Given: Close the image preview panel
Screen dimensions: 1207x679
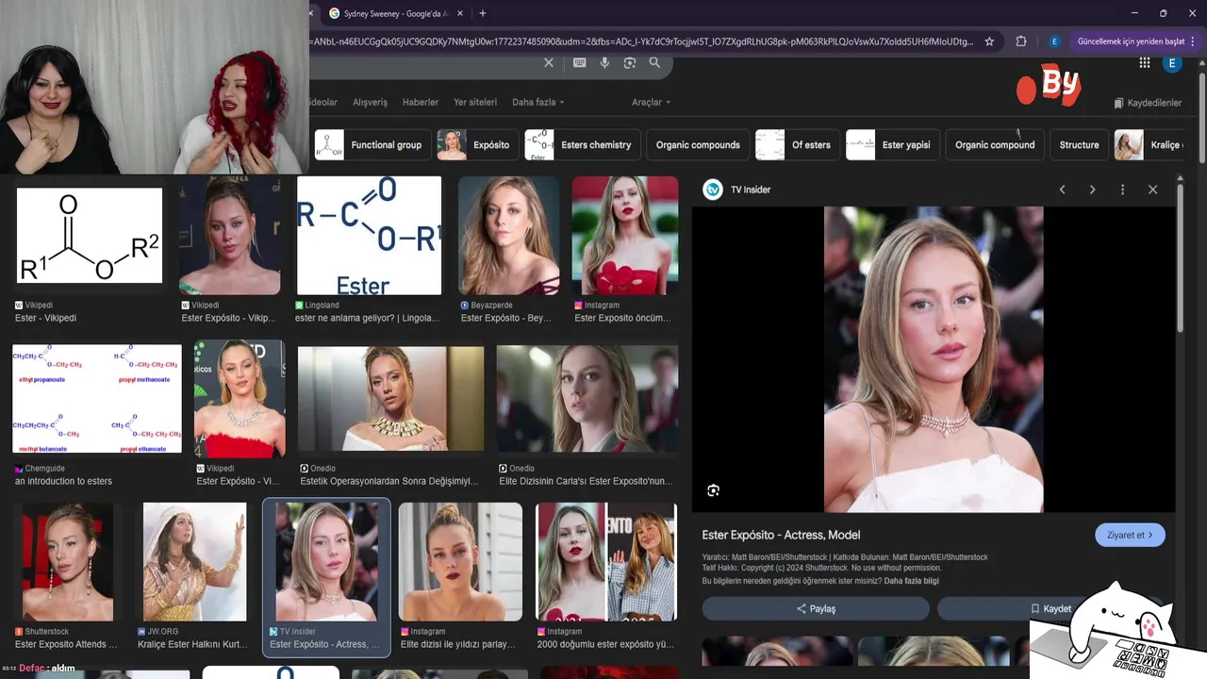Looking at the screenshot, I should 1152,190.
